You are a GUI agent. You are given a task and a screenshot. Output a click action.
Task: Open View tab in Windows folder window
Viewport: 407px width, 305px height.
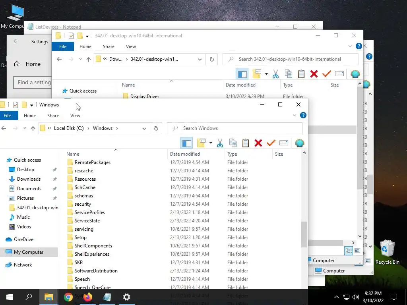(x=75, y=116)
